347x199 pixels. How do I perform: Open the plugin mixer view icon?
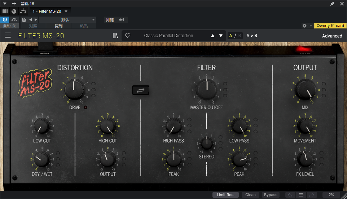(5, 11)
